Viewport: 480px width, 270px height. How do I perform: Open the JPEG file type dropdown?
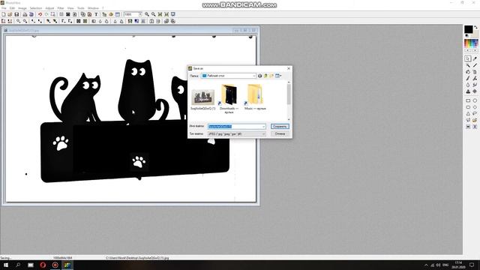237,133
